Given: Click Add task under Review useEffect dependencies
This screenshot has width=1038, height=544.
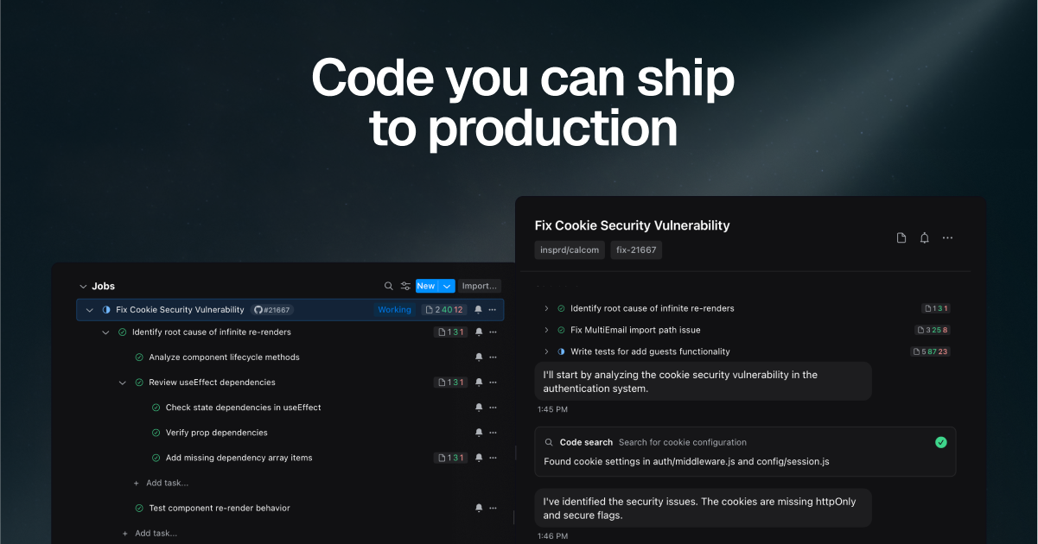Looking at the screenshot, I should pos(161,483).
